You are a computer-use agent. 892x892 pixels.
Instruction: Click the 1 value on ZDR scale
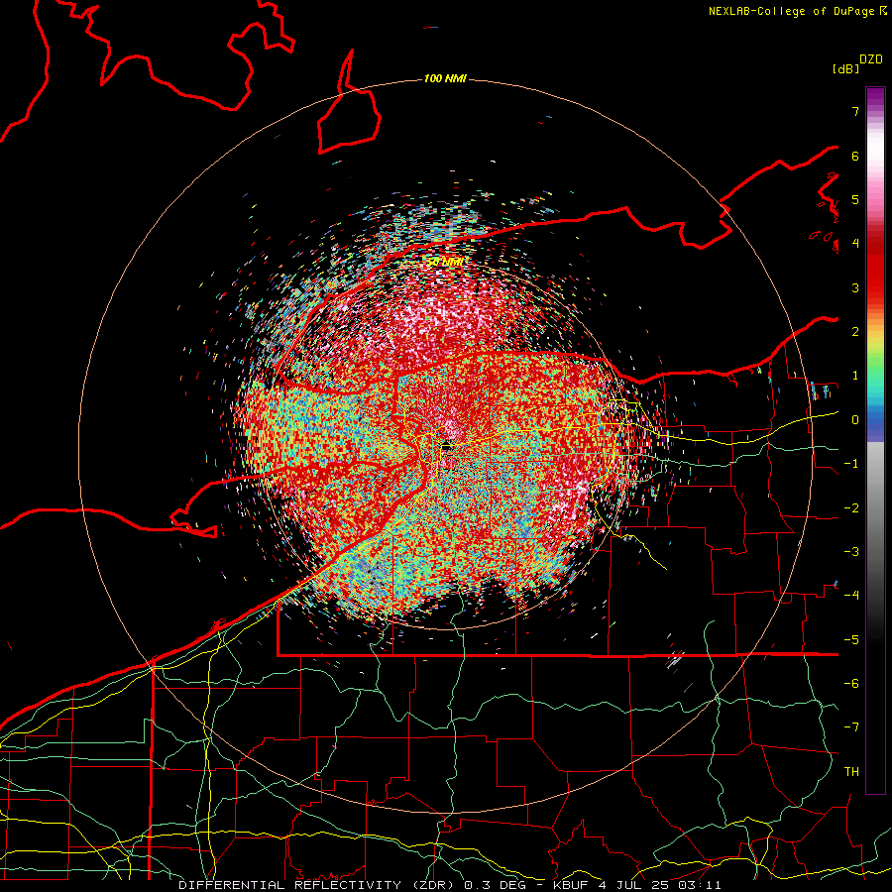[855, 376]
